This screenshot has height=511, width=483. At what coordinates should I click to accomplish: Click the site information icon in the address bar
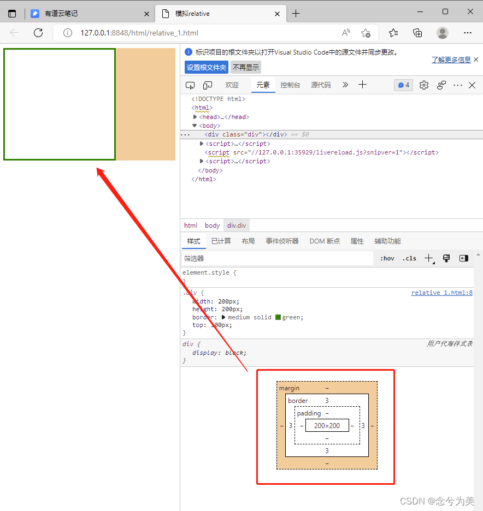click(x=68, y=33)
